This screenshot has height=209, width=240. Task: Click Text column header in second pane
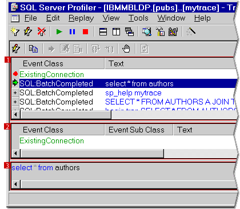(205, 130)
